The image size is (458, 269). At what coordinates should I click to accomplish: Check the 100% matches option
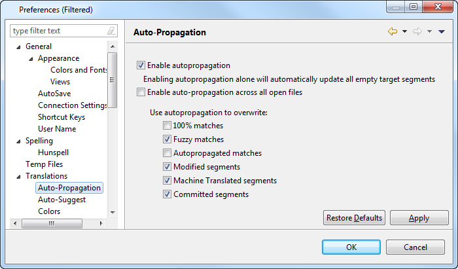(167, 126)
